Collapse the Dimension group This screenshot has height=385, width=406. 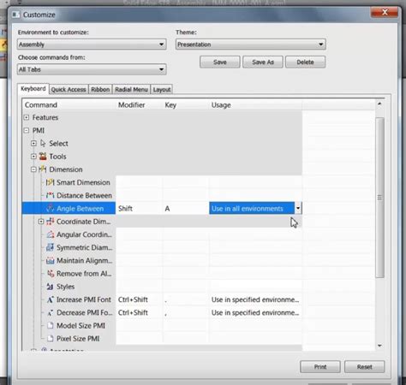[33, 169]
